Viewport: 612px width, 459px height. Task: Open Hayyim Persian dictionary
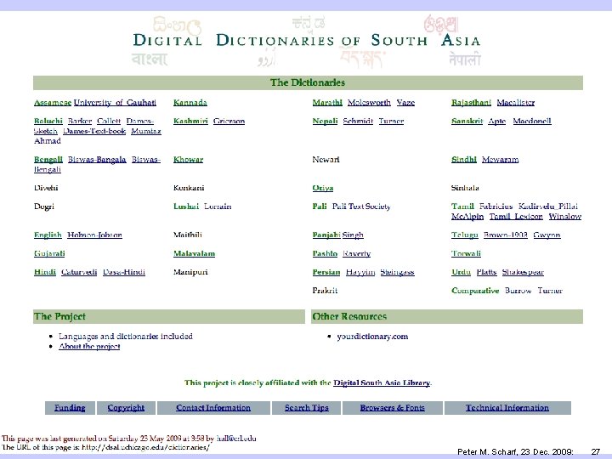tap(360, 272)
